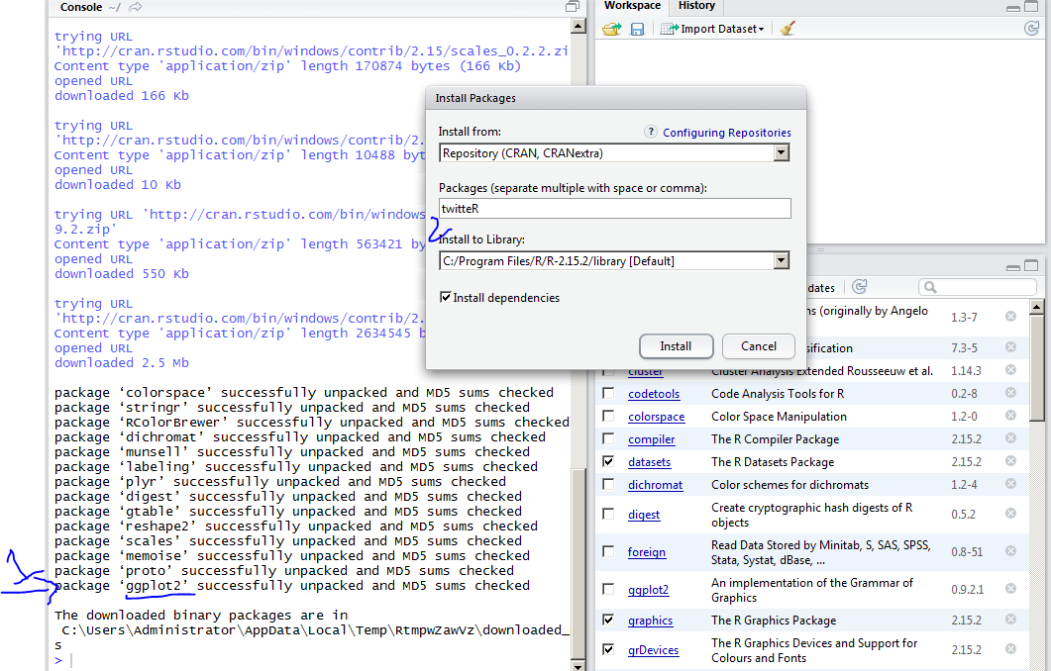This screenshot has height=671, width=1051.
Task: Remove the digest package via its x icon
Action: tap(1010, 514)
